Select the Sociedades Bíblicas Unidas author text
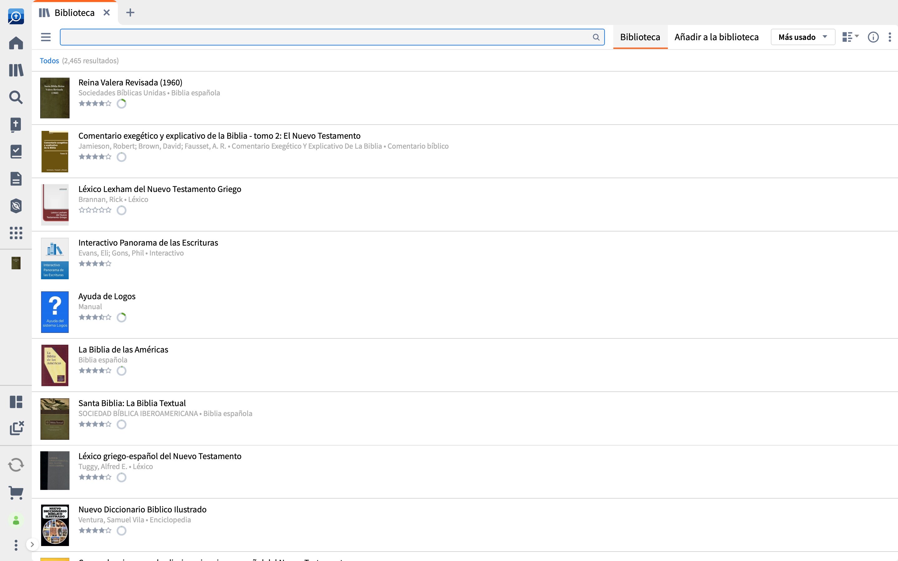The height and width of the screenshot is (561, 898). 122,93
